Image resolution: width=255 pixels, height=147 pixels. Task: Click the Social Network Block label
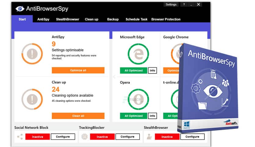(x=31, y=128)
